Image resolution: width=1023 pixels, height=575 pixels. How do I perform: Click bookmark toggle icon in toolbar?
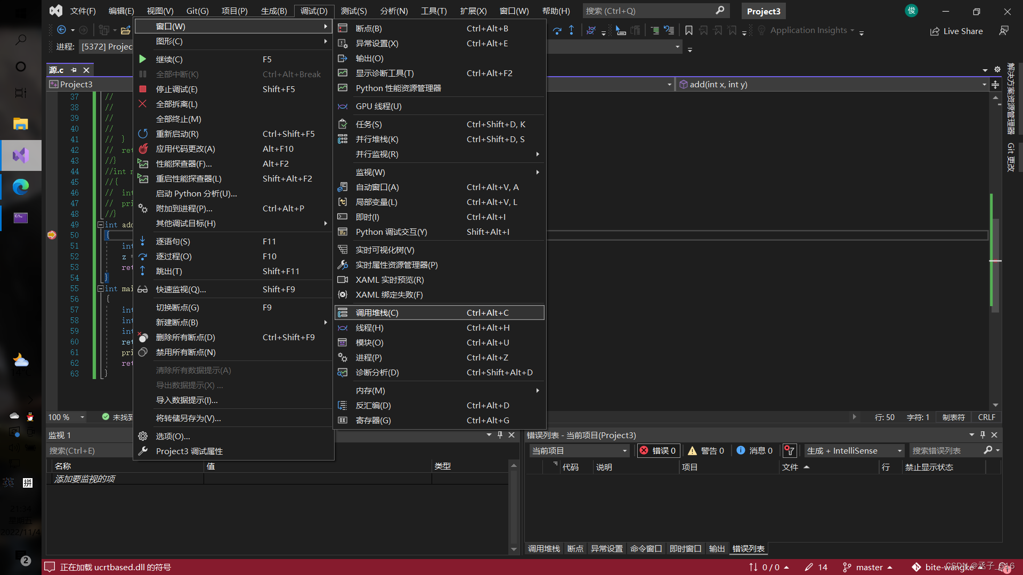[x=688, y=30]
